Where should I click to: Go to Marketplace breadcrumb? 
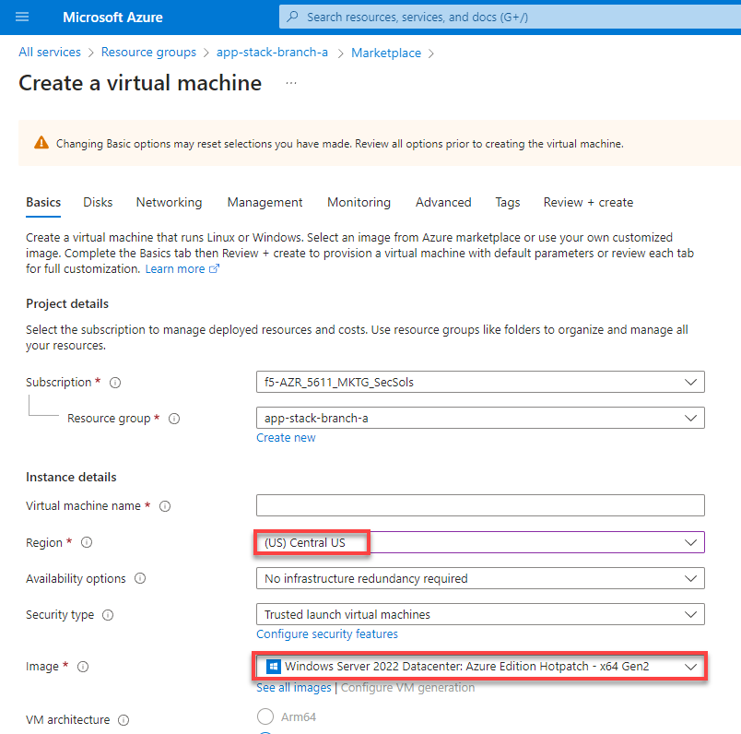tap(386, 53)
